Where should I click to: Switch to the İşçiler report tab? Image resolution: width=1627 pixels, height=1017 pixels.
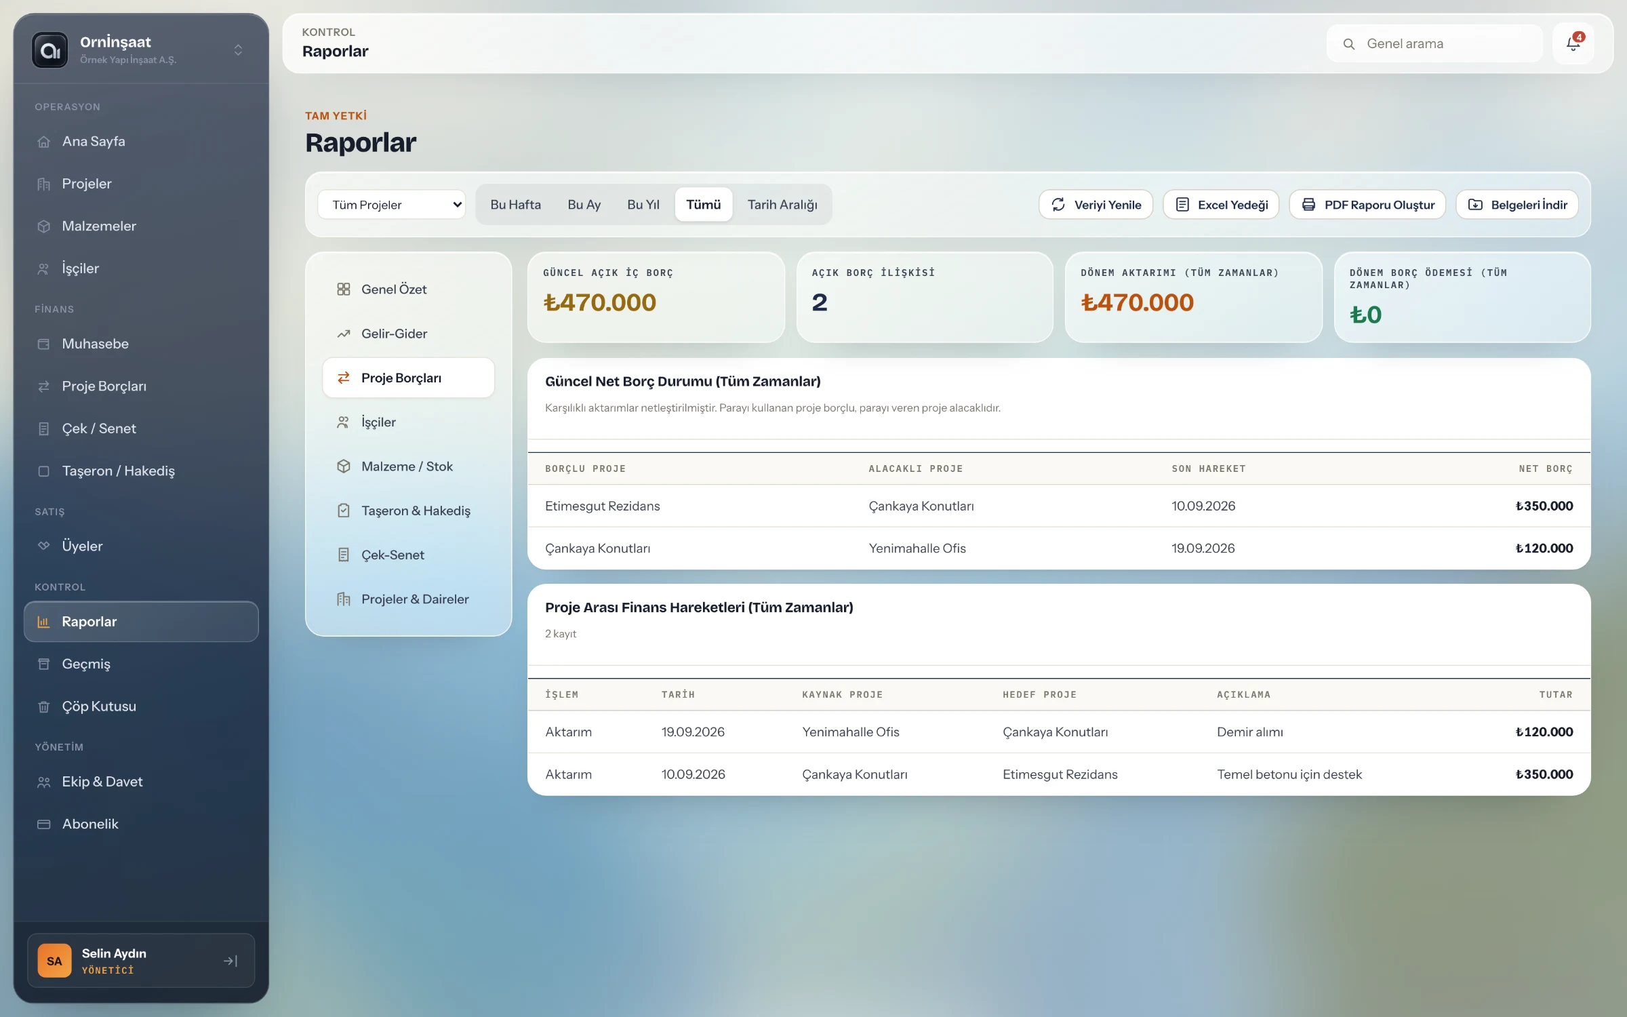click(x=409, y=422)
